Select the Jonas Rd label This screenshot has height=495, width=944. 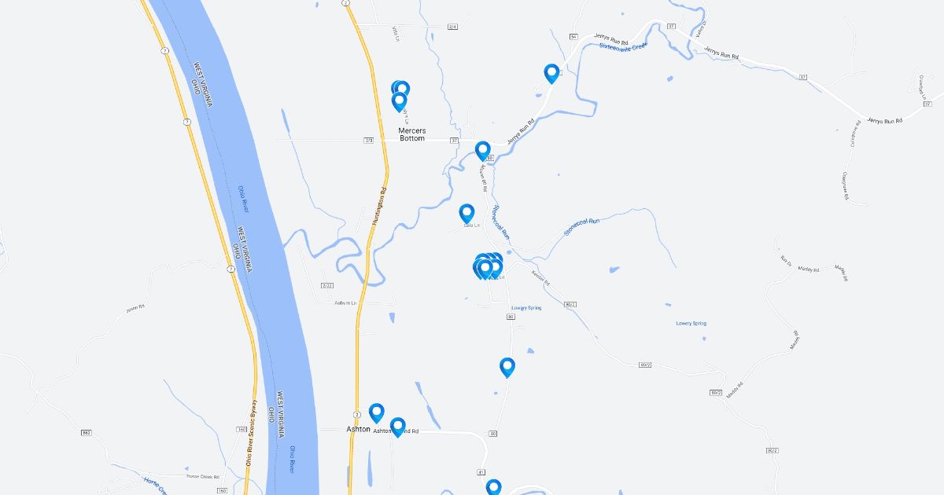pos(136,309)
